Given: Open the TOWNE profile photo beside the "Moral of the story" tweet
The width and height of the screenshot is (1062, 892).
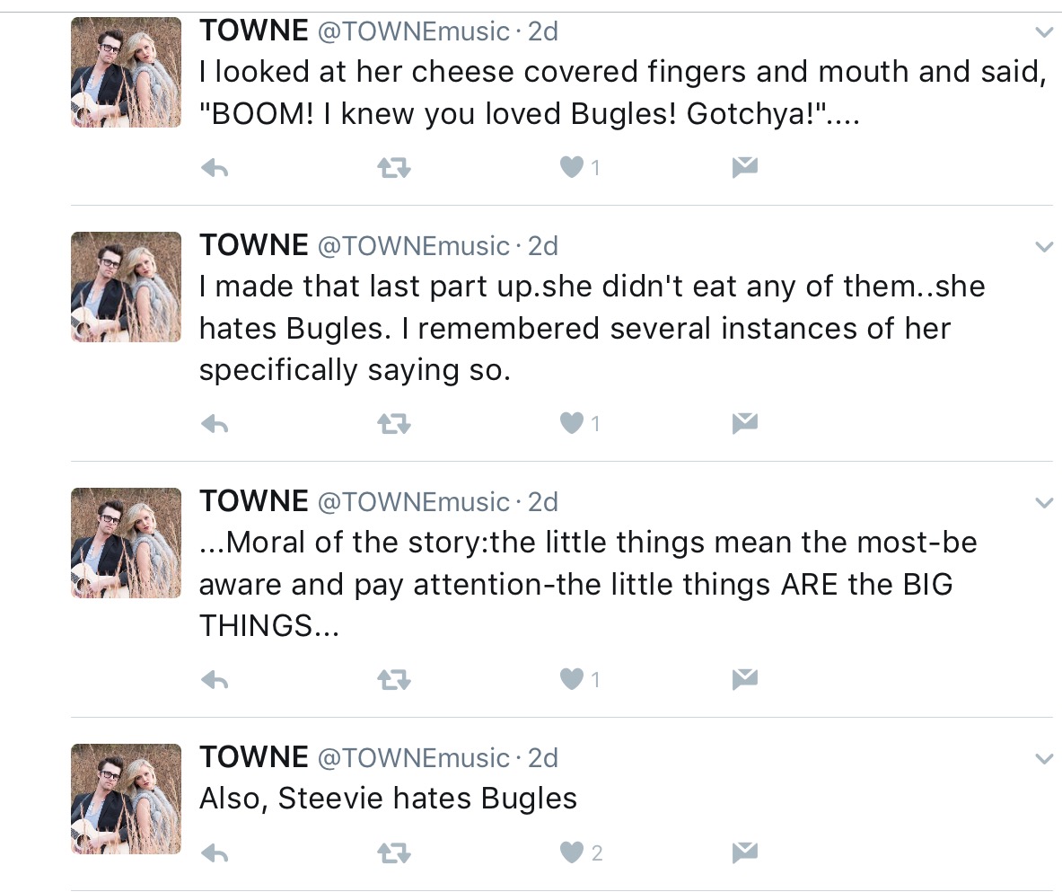Looking at the screenshot, I should (126, 543).
